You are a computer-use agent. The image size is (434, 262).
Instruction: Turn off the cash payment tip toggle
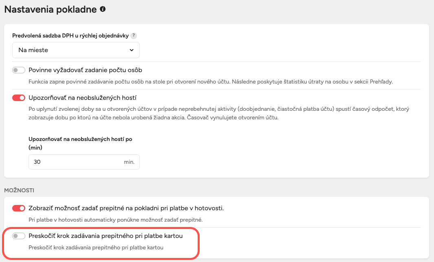pos(19,208)
